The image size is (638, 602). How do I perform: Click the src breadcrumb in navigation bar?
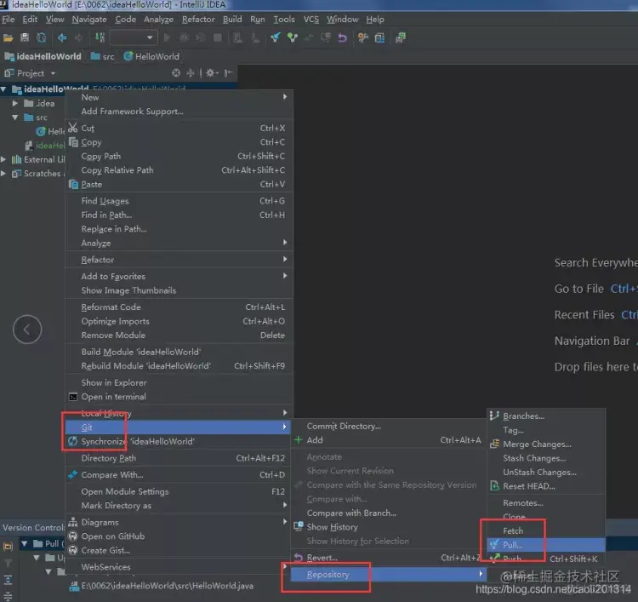(103, 56)
